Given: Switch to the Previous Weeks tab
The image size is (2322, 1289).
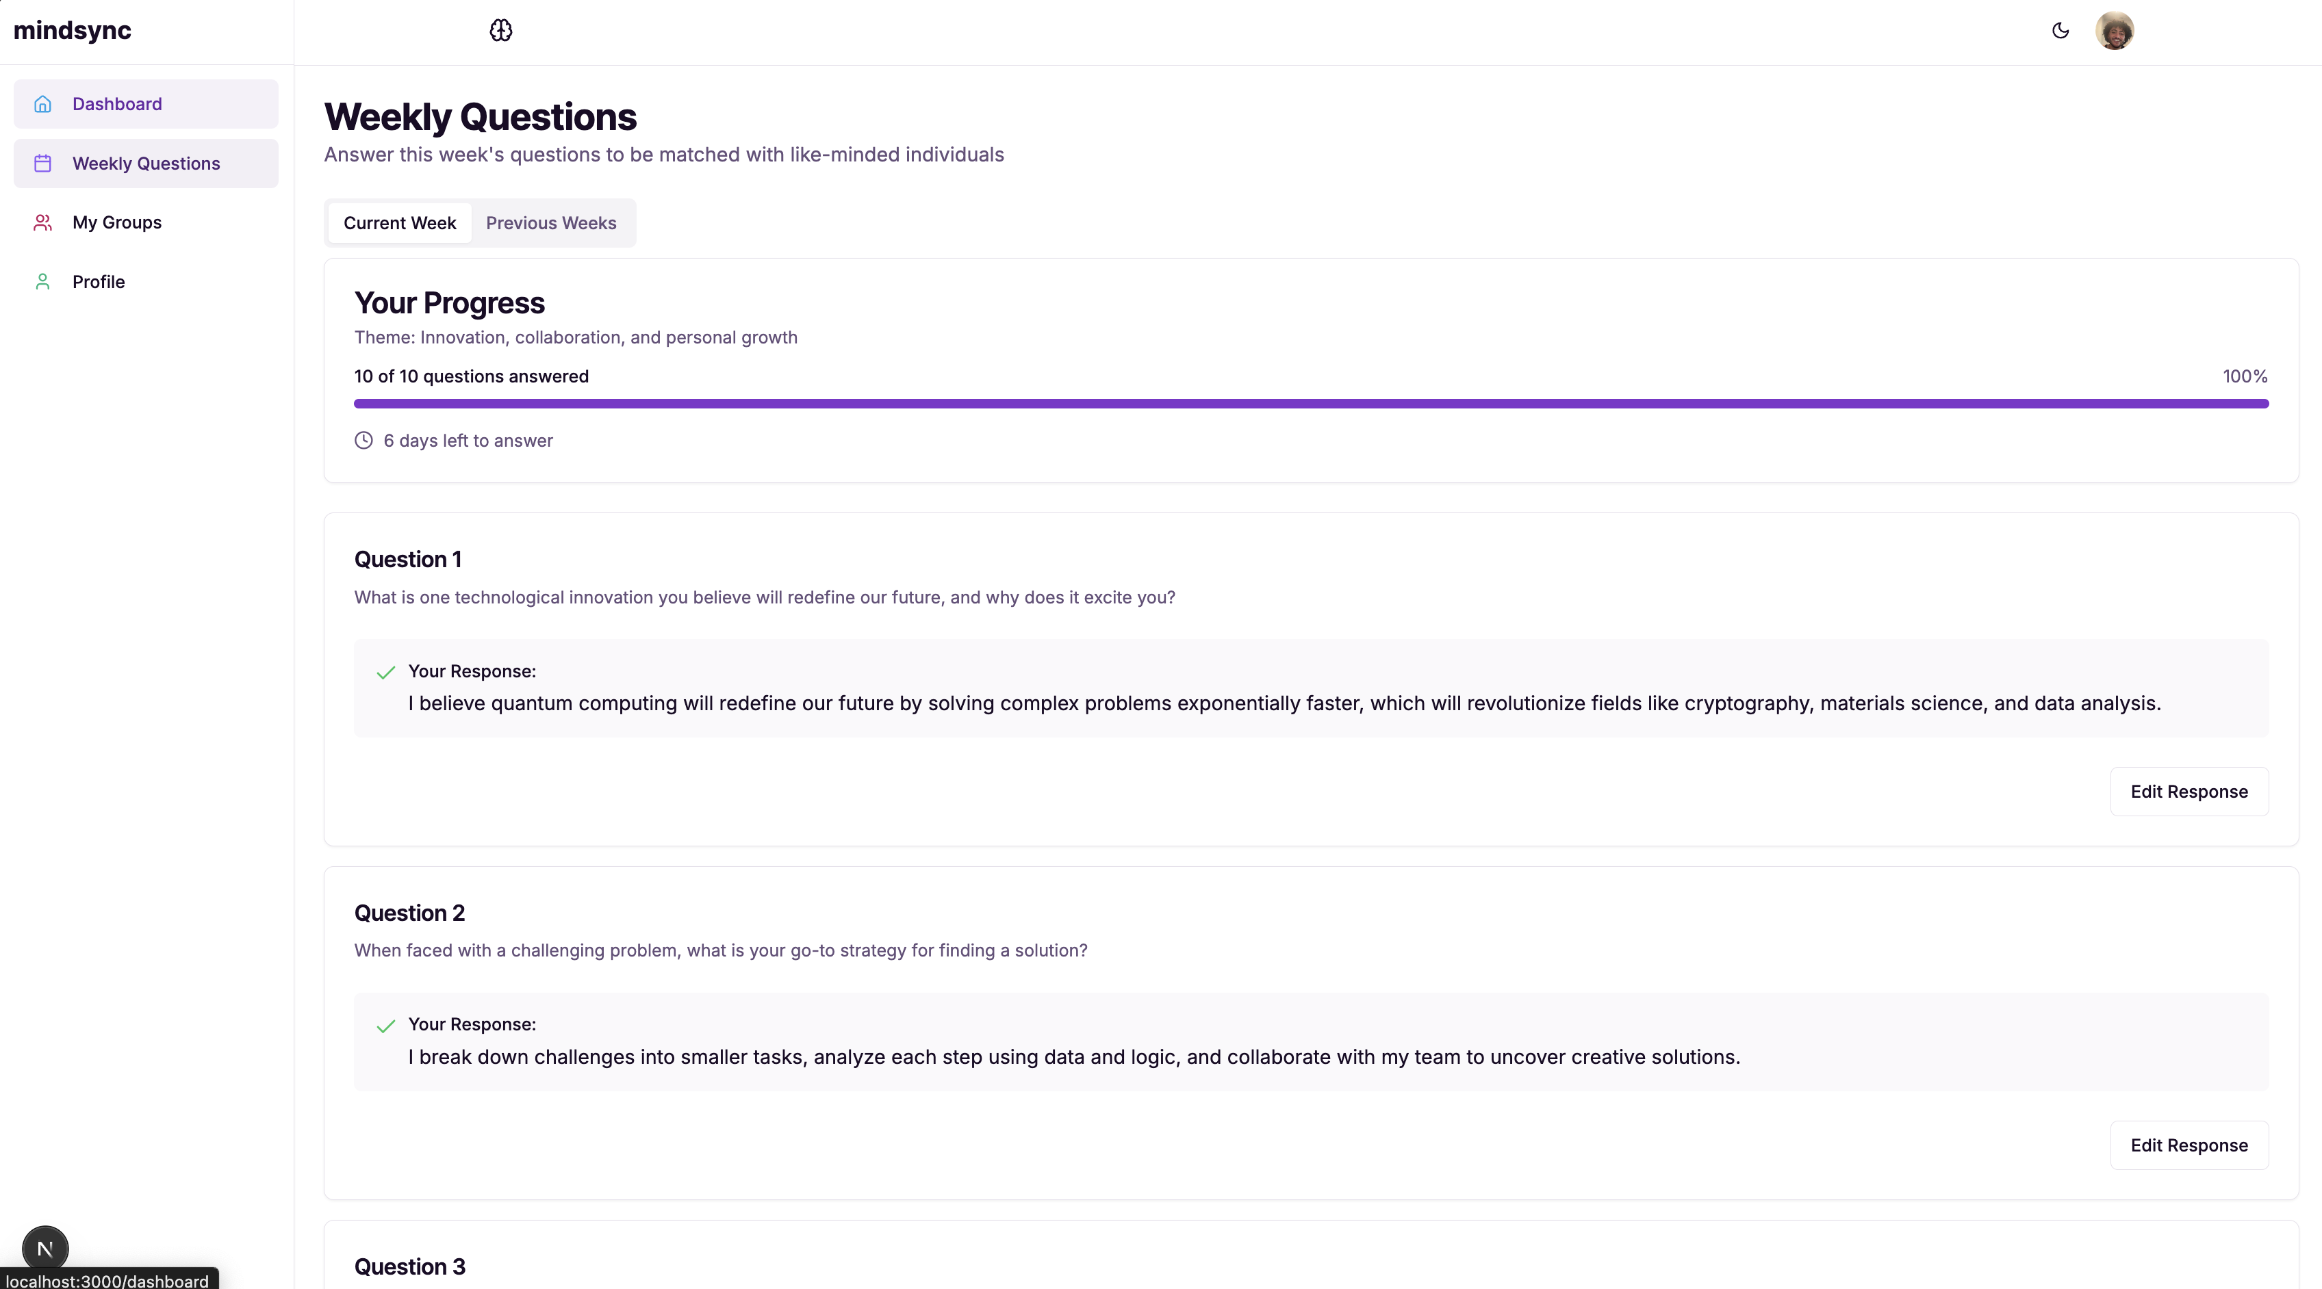Looking at the screenshot, I should tap(551, 224).
